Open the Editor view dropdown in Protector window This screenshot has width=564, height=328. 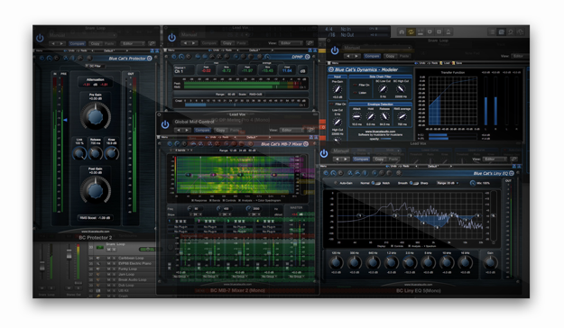133,43
